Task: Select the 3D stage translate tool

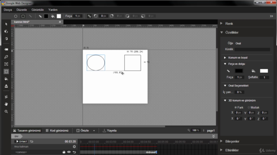Action: point(6,39)
